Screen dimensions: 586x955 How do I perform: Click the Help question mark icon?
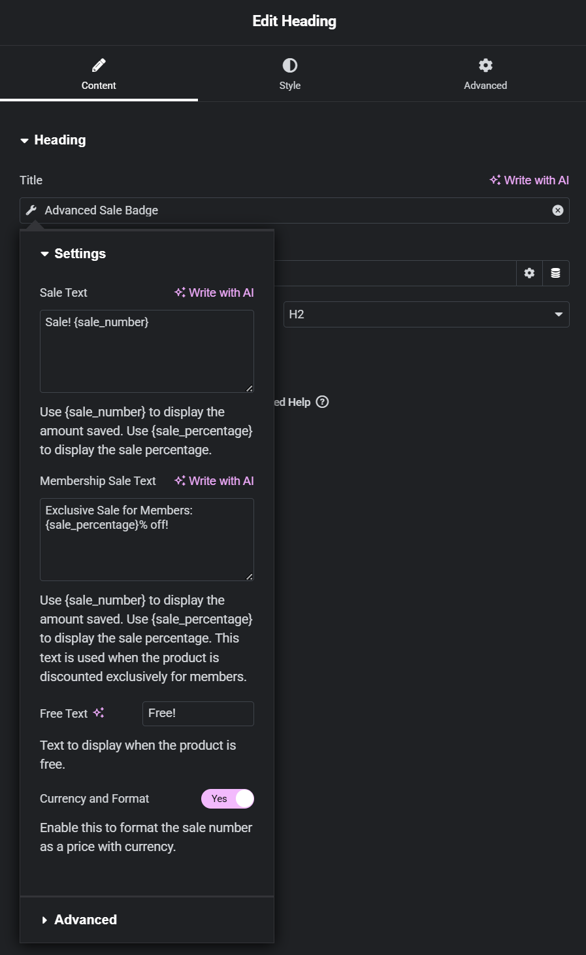coord(322,402)
